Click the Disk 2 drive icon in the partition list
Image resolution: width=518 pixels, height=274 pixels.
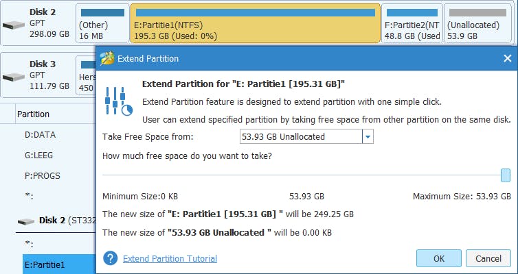click(26, 221)
